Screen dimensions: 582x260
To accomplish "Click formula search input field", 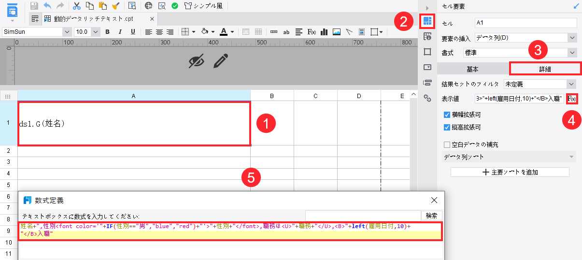I will coord(363,216).
